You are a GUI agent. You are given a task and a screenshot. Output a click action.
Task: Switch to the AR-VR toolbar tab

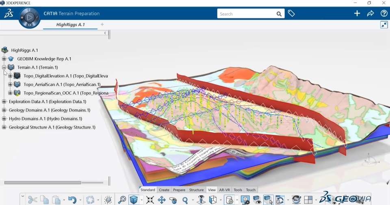(224, 190)
